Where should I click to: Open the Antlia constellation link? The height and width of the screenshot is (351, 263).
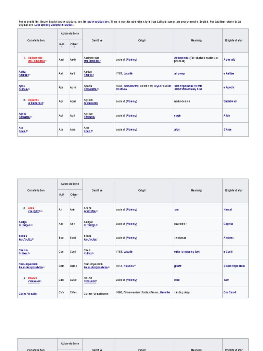[22, 72]
